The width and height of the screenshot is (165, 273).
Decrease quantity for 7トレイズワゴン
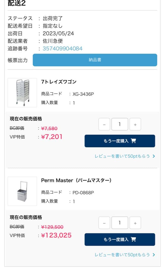pyautogui.click(x=104, y=124)
